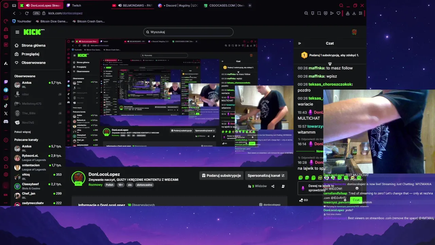The width and height of the screenshot is (435, 245).
Task: Expand Pokaż więcej followed channels
Action: tap(22, 132)
